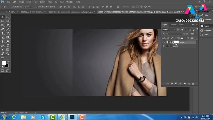213x120 pixels.
Task: Select the Quick Selection tool
Action: pyautogui.click(x=8, y=21)
